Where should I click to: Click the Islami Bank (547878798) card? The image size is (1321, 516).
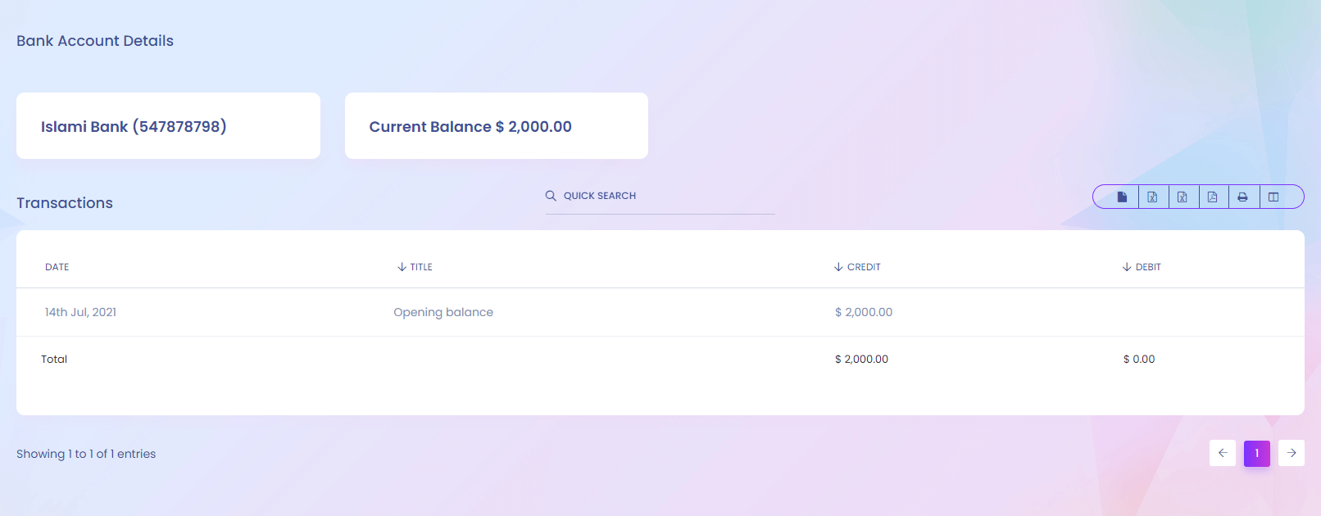coord(168,126)
